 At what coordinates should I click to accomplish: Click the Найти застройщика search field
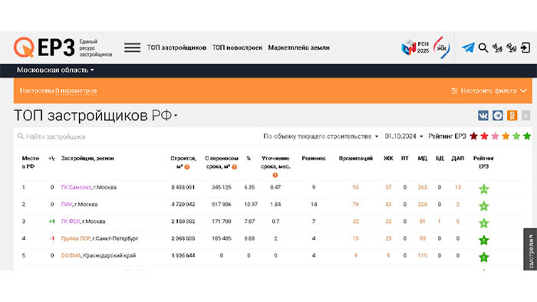tap(137, 136)
